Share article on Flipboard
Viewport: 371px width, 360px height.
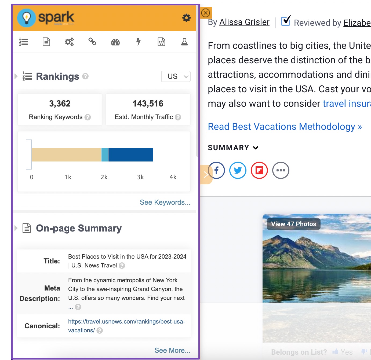click(x=259, y=170)
